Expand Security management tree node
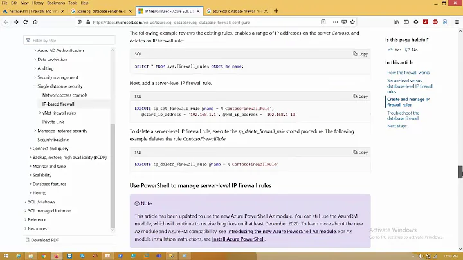 pos(35,77)
